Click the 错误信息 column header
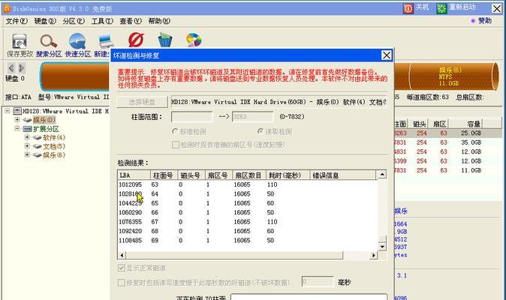This screenshot has height=300, width=506. coord(342,175)
